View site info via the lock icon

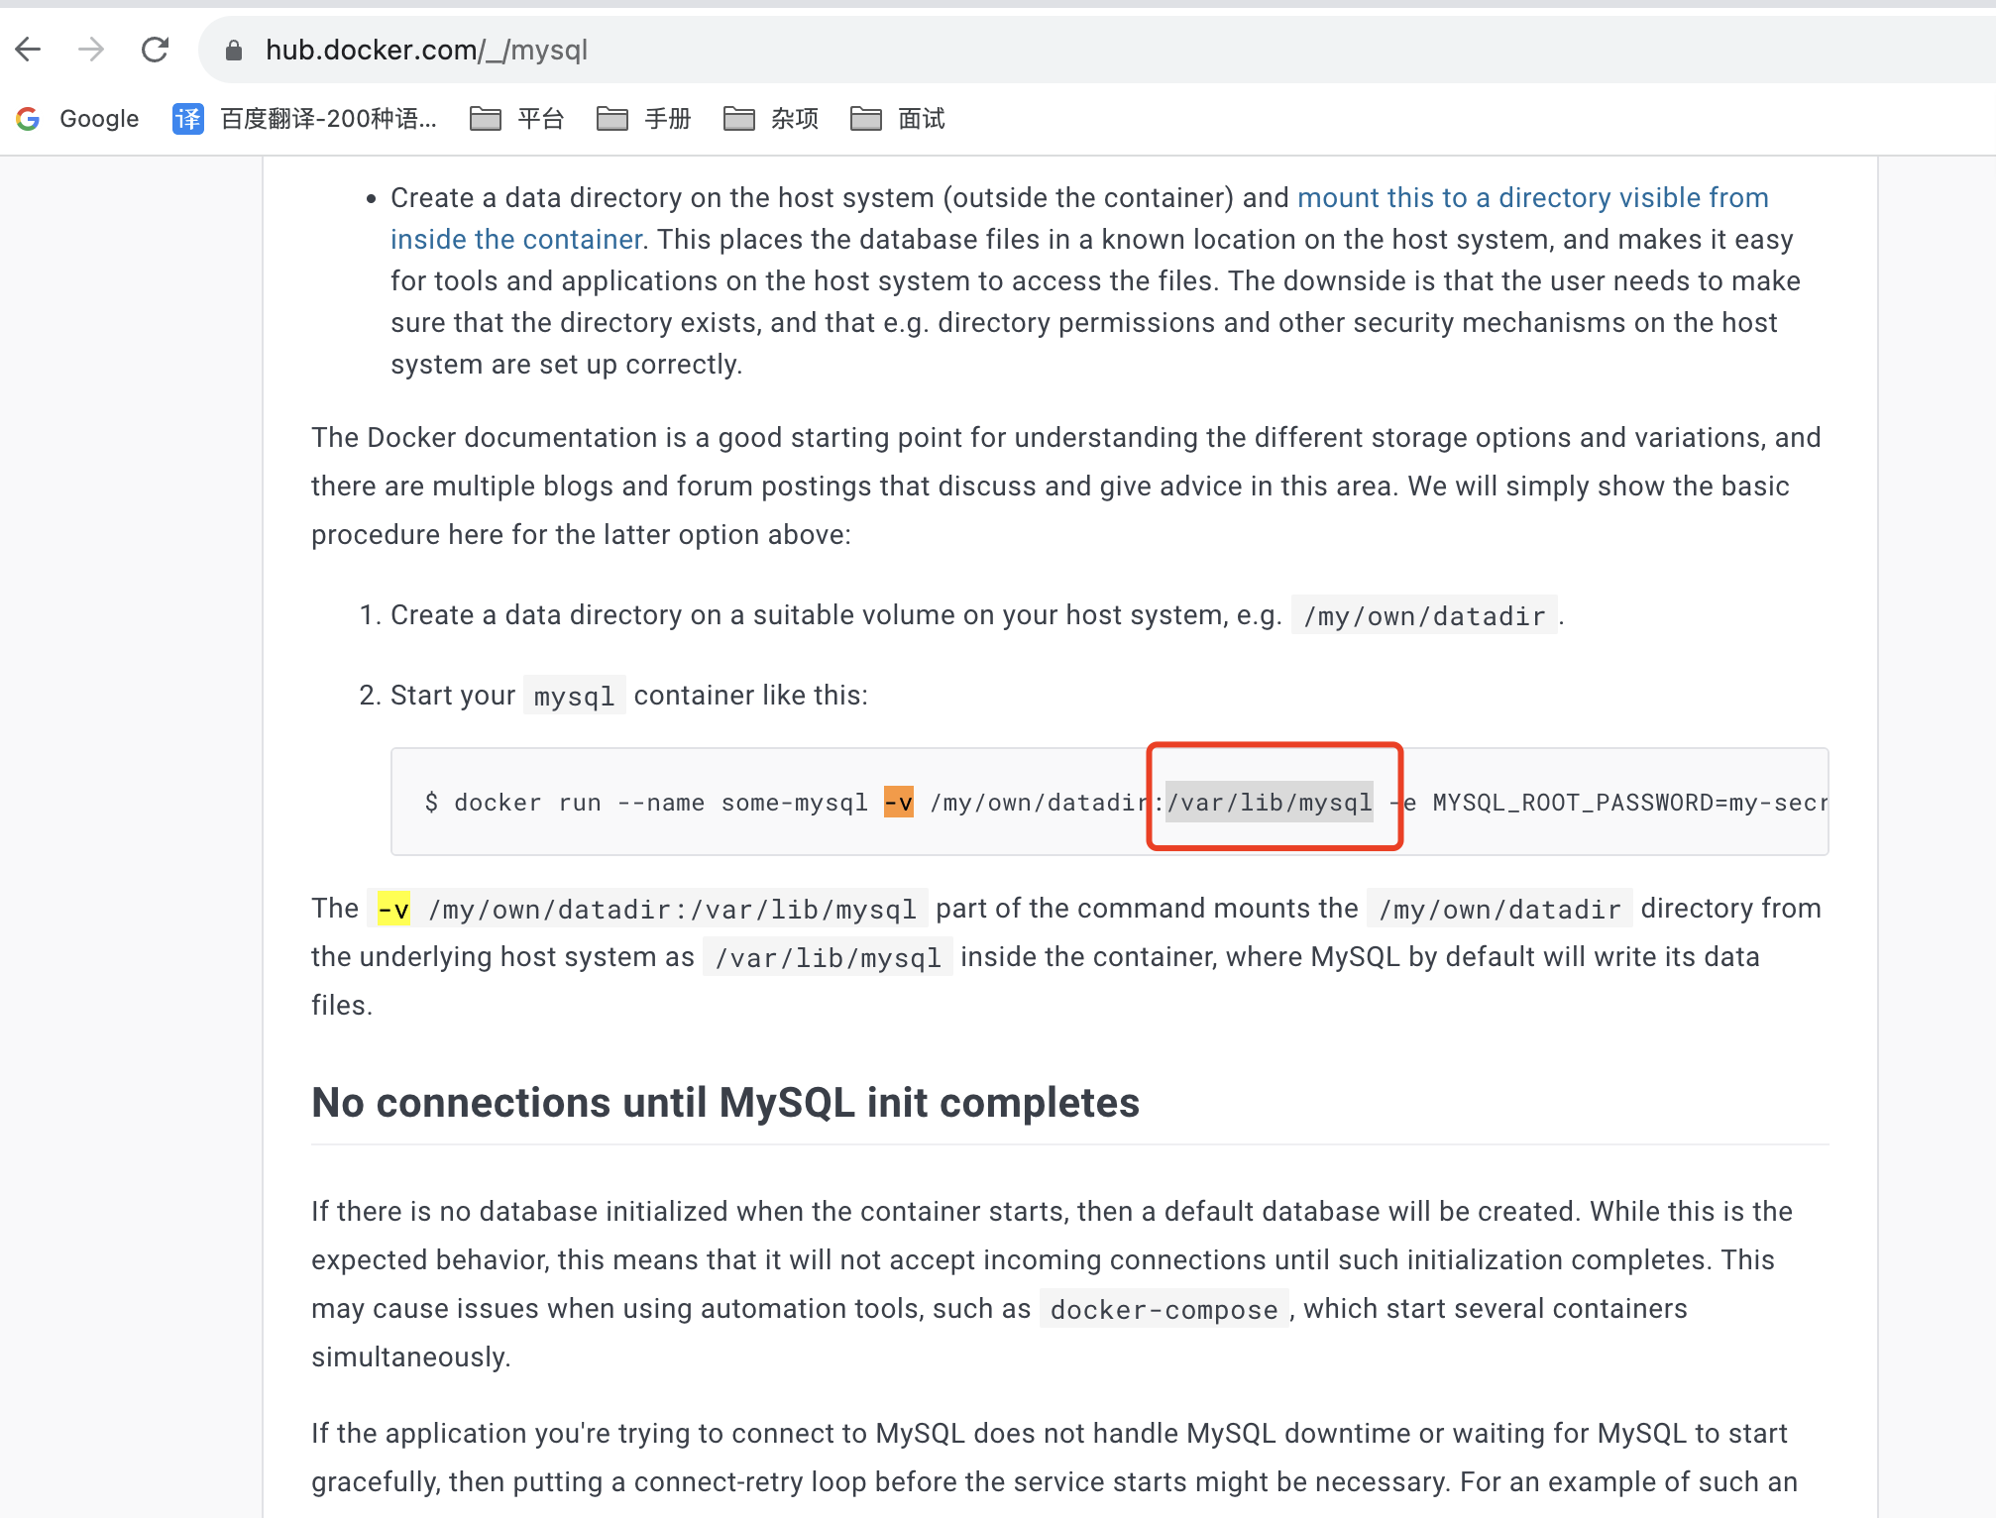[234, 51]
